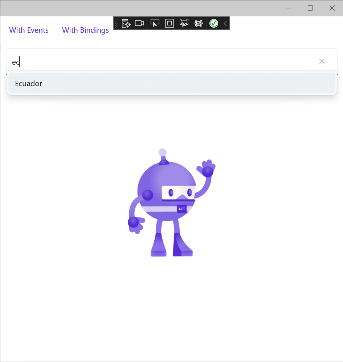343x362 pixels.
Task: Grab the dotted handle of debug toolbar
Action: tap(117, 23)
